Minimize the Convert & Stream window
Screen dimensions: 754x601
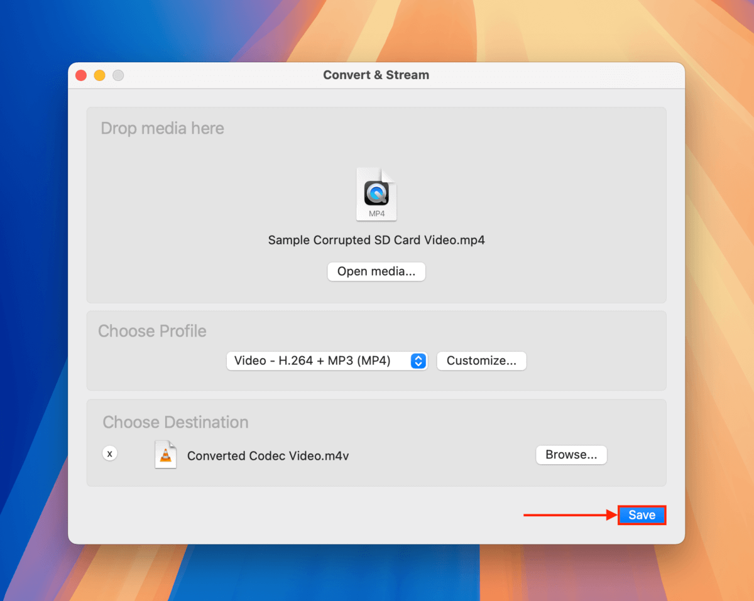pos(99,75)
